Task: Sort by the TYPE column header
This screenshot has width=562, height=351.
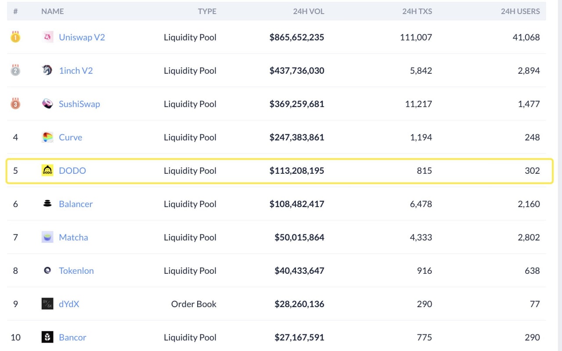Action: click(207, 11)
